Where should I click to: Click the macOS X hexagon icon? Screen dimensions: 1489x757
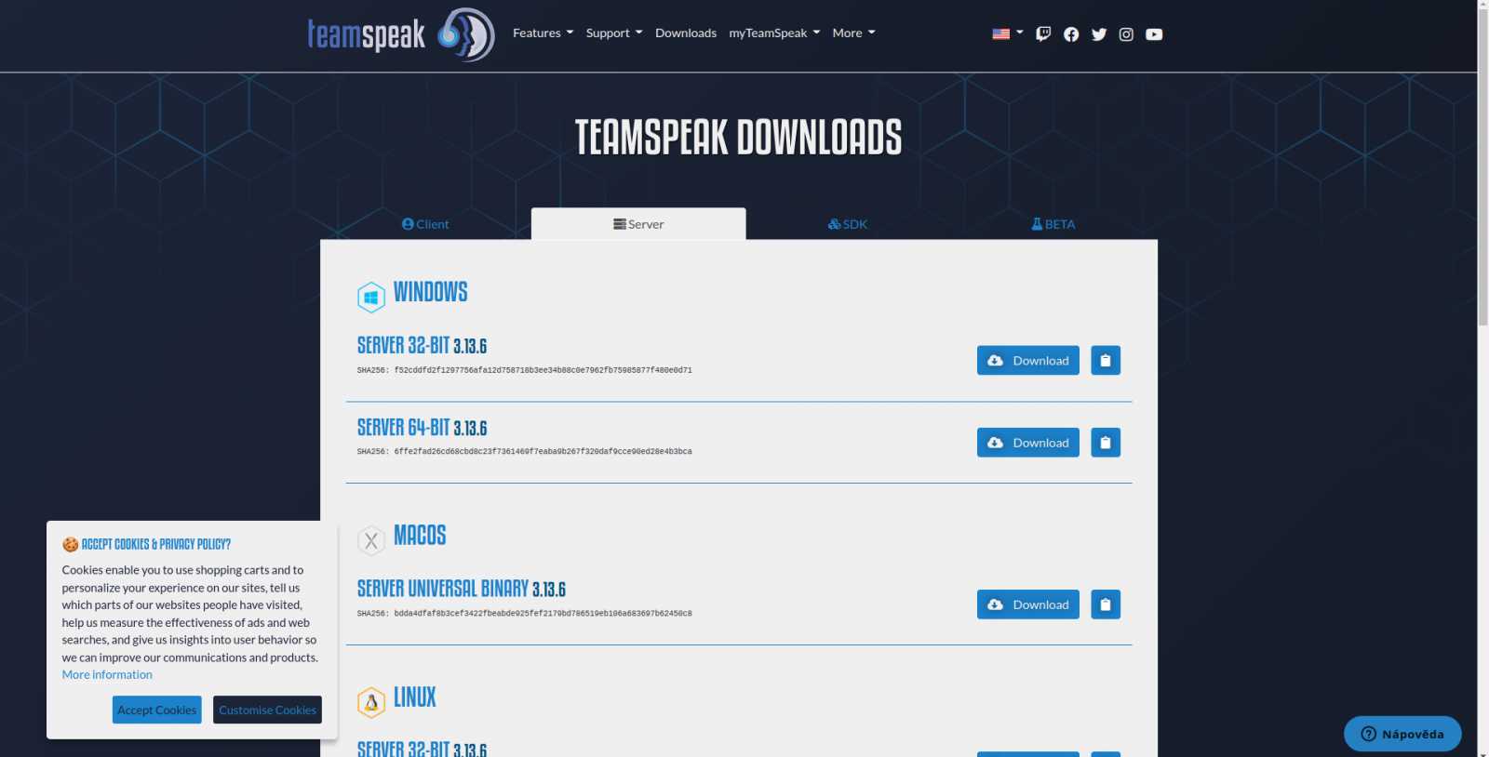pyautogui.click(x=371, y=540)
